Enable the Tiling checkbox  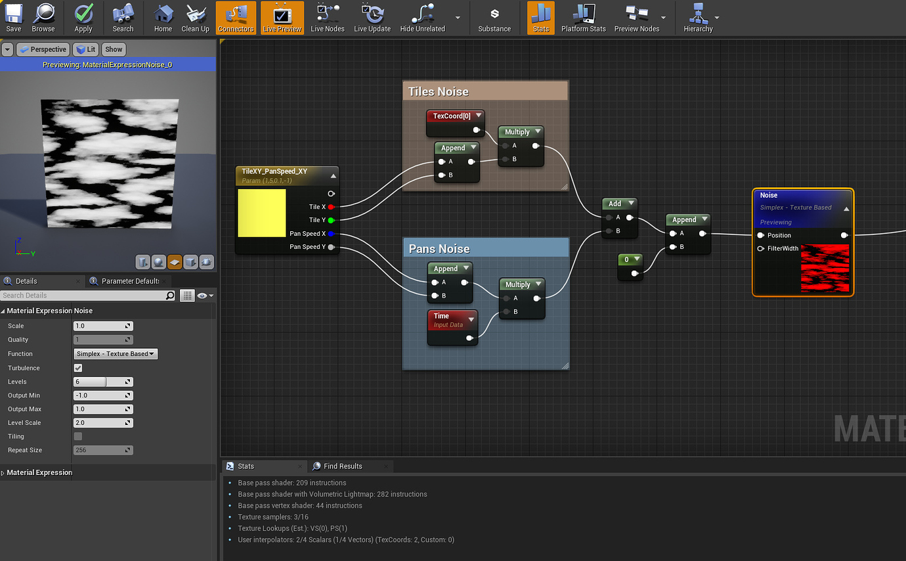pyautogui.click(x=77, y=436)
